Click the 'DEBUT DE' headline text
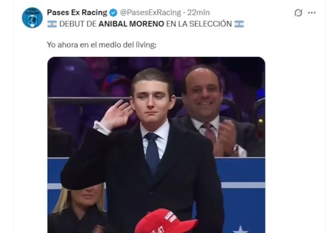The height and width of the screenshot is (233, 334). pos(78,24)
